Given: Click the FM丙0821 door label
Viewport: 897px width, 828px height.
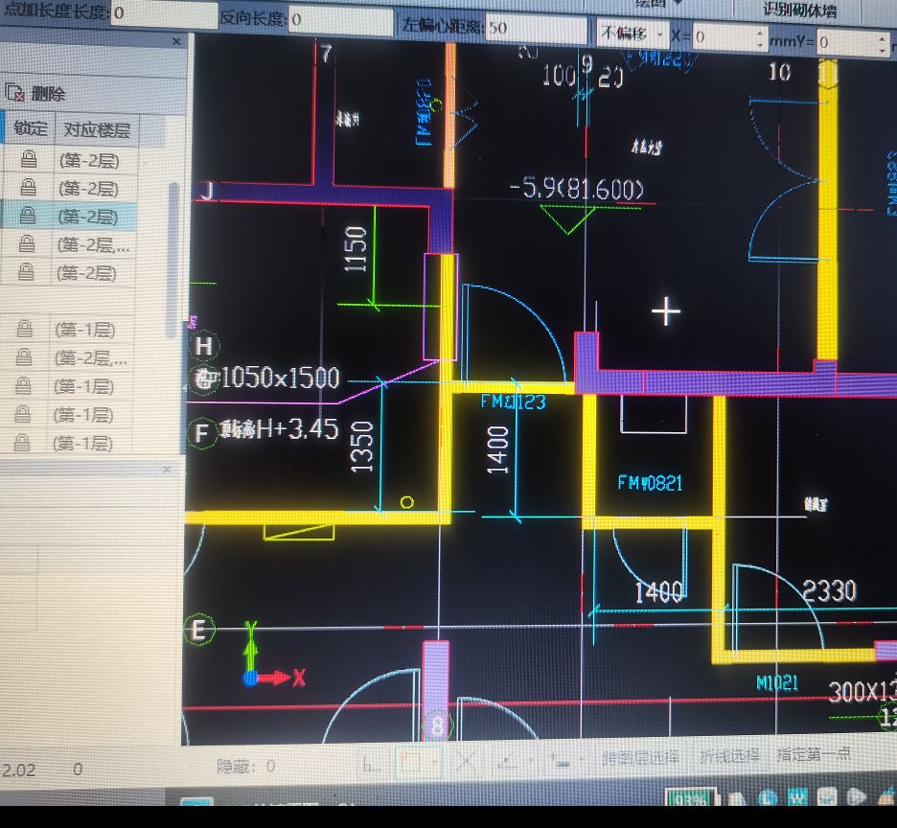Looking at the screenshot, I should click(x=650, y=483).
